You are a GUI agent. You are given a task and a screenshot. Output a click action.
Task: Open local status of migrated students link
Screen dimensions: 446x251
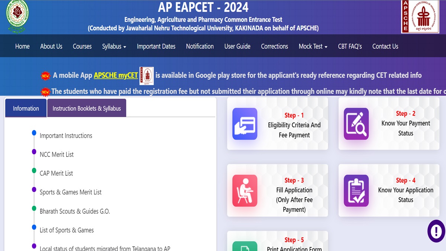click(x=105, y=248)
